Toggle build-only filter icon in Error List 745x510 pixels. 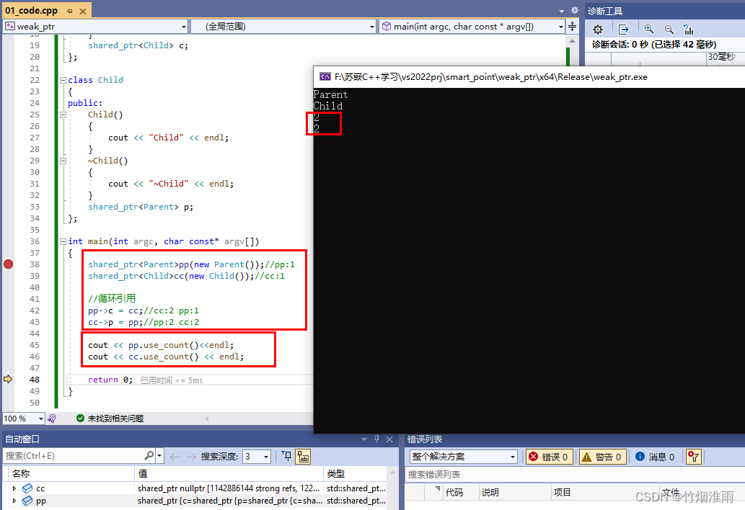click(694, 457)
